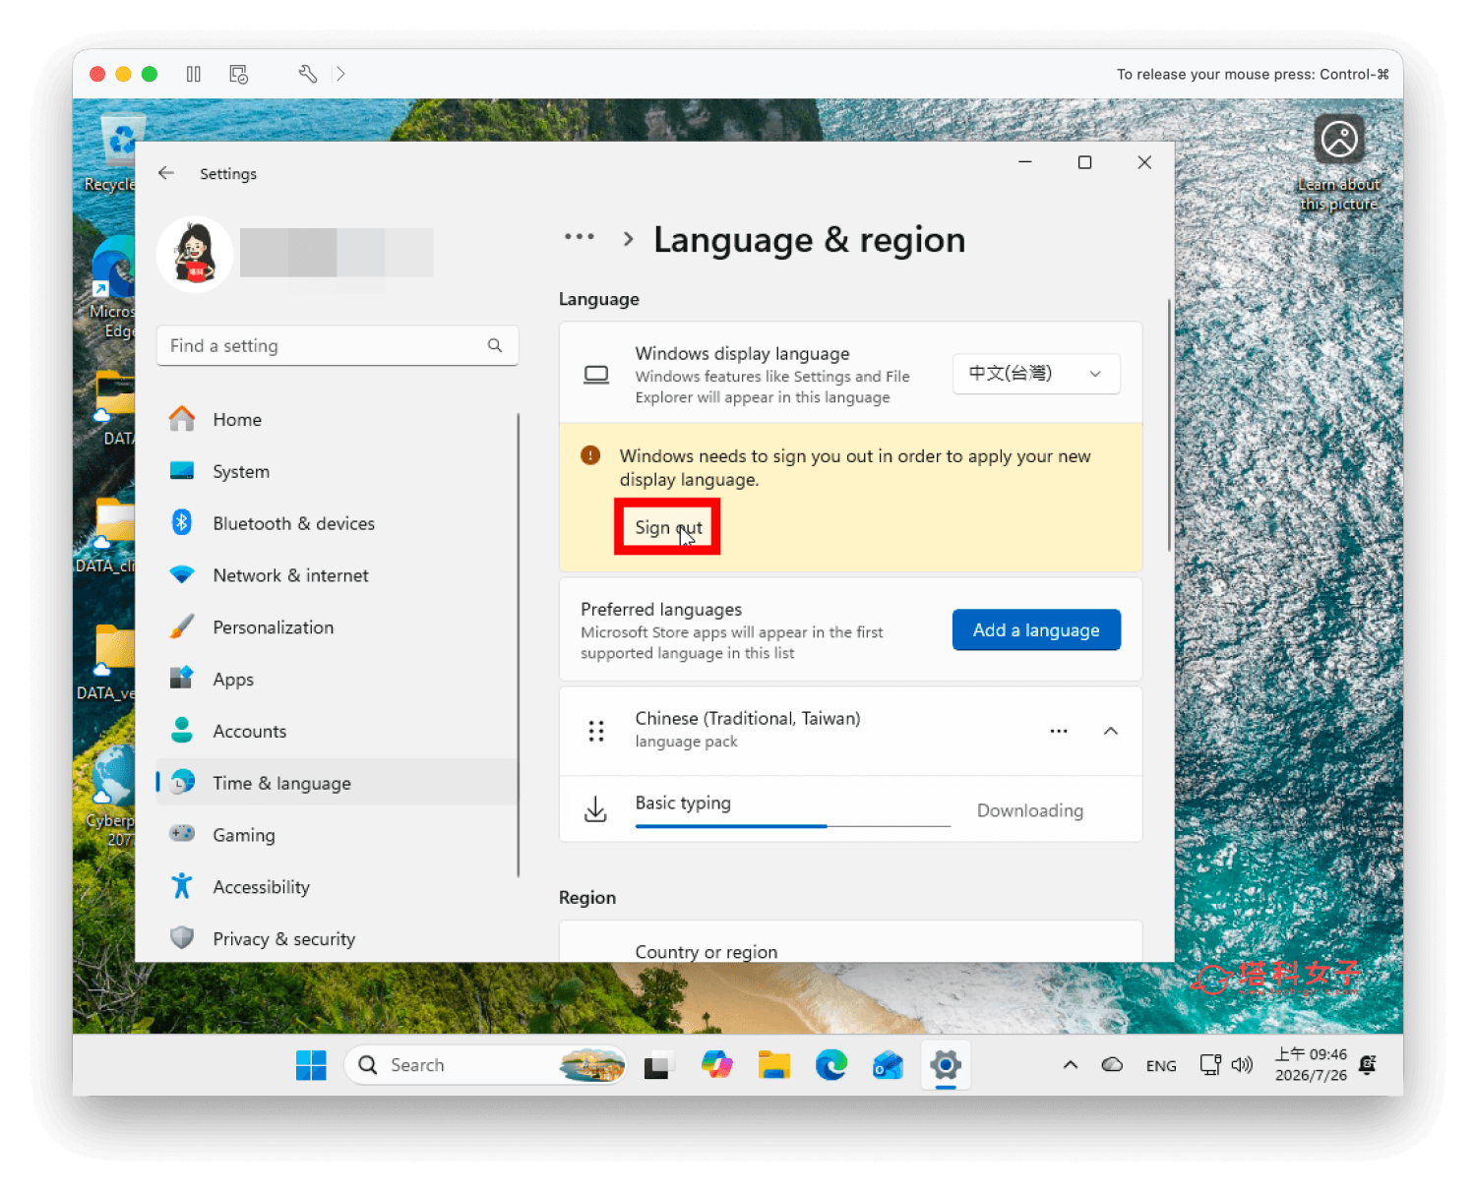Open Network & internet settings

[x=337, y=575]
